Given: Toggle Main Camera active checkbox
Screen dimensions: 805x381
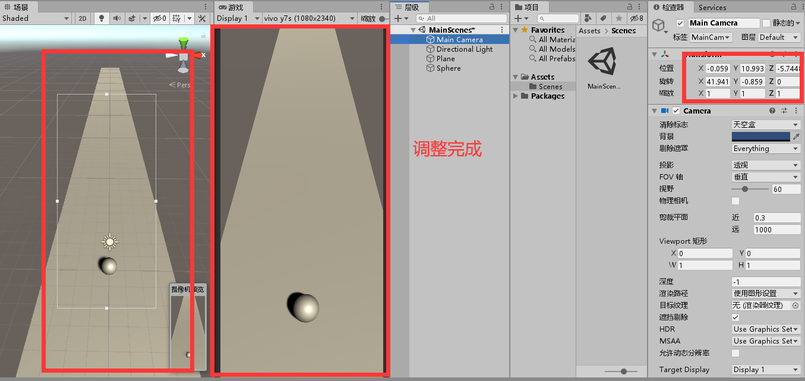Looking at the screenshot, I should point(680,23).
